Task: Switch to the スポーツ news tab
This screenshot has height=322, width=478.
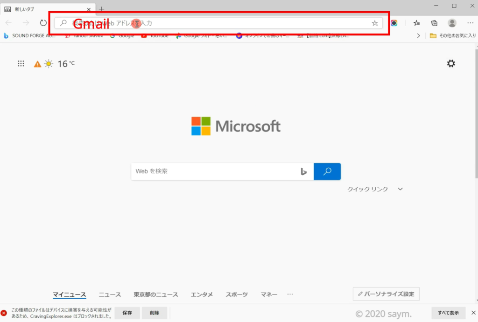Action: click(x=237, y=295)
